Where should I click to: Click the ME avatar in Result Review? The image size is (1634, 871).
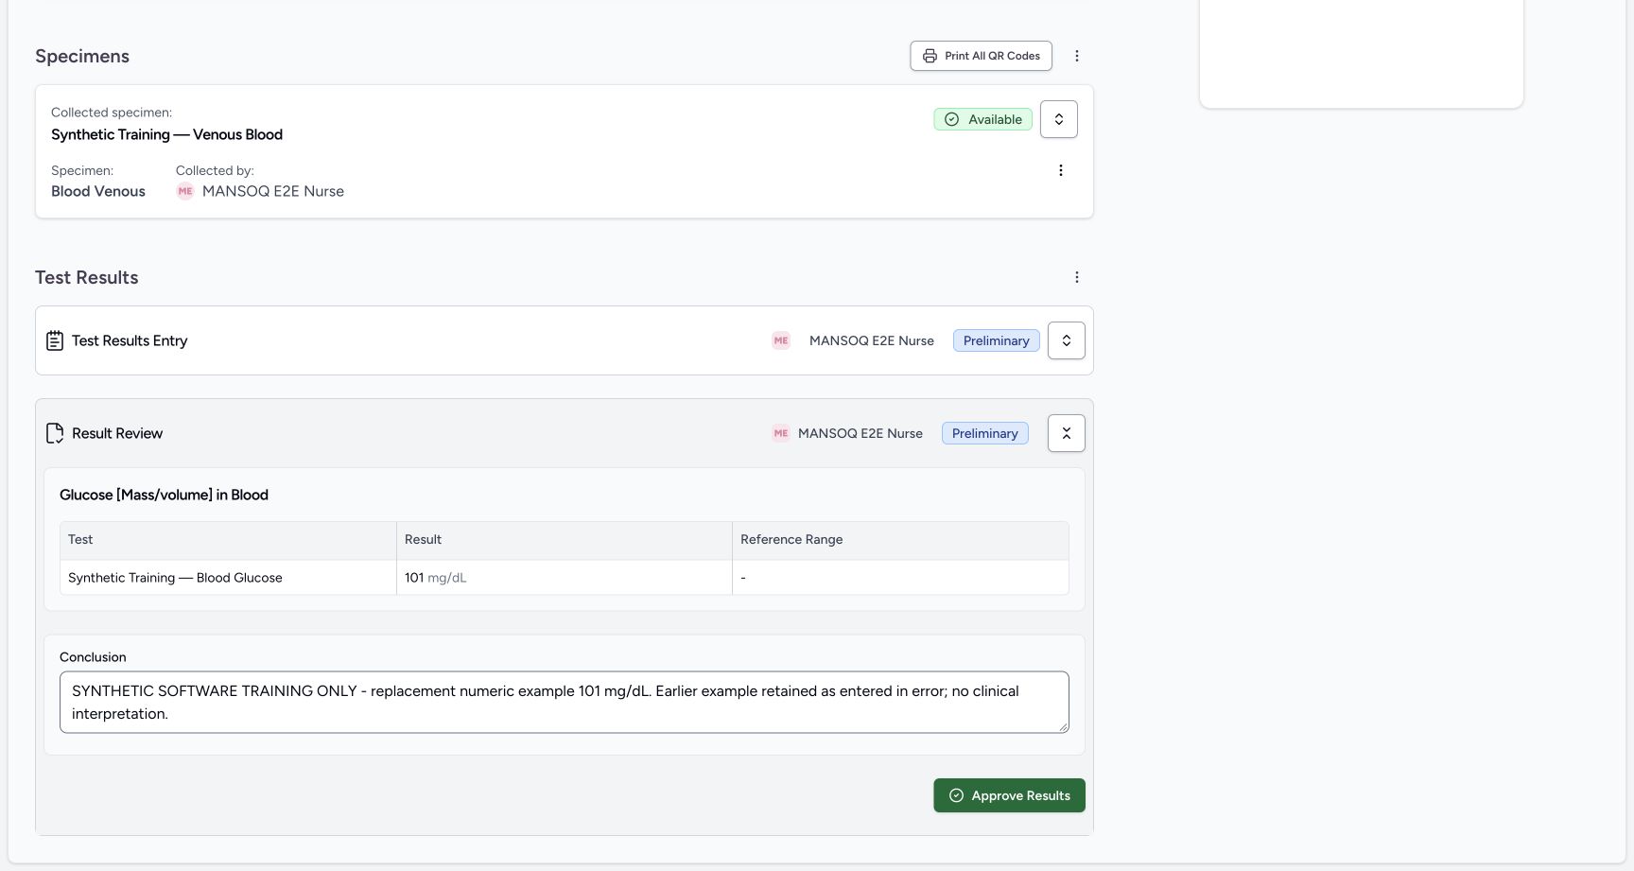tap(781, 433)
